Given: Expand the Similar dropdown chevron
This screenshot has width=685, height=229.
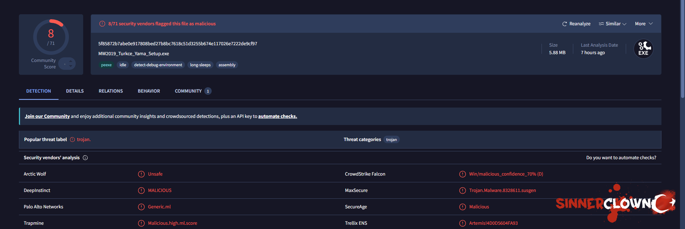Looking at the screenshot, I should 624,24.
